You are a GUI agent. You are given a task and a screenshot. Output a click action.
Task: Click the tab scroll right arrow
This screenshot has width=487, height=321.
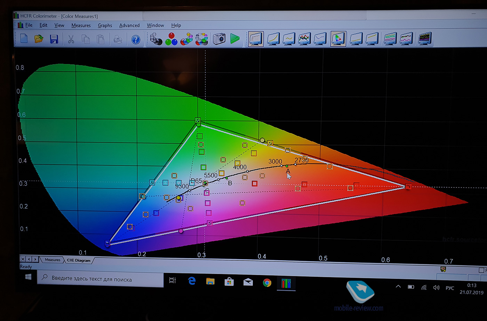click(35, 259)
